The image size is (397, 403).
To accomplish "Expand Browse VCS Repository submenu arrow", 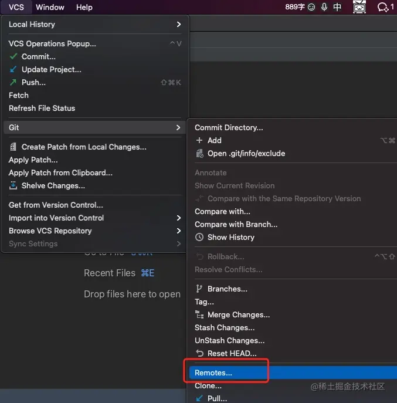I will point(179,231).
